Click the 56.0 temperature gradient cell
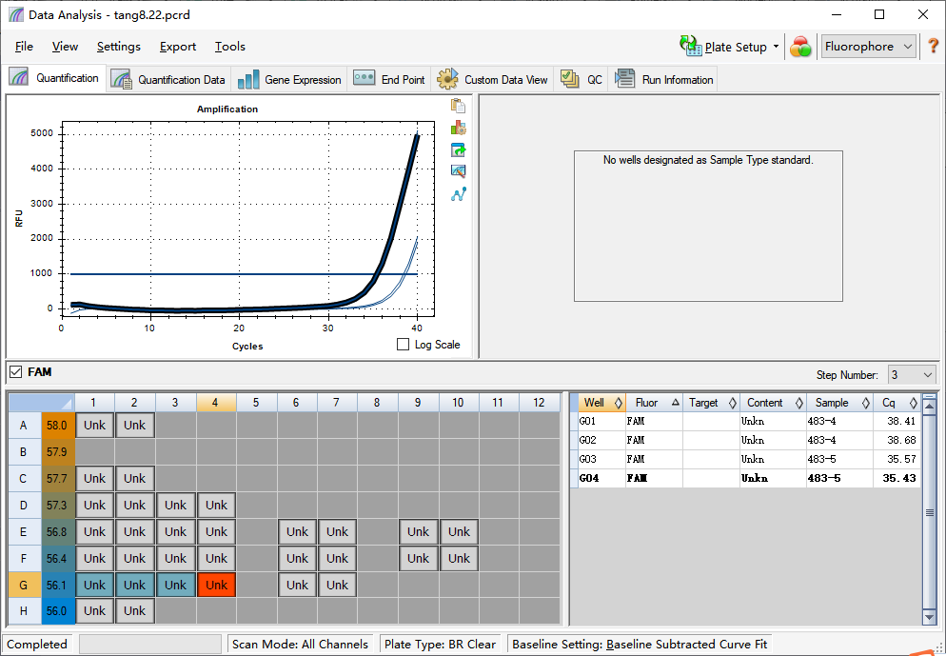This screenshot has height=656, width=946. pyautogui.click(x=57, y=610)
